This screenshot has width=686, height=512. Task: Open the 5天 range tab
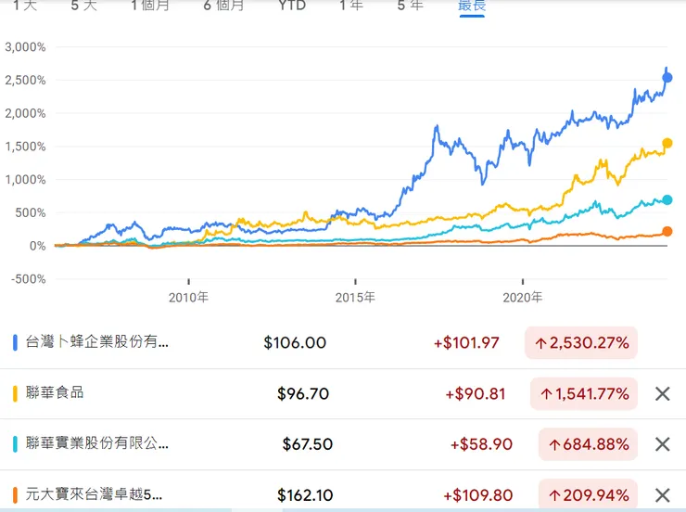coord(83,6)
